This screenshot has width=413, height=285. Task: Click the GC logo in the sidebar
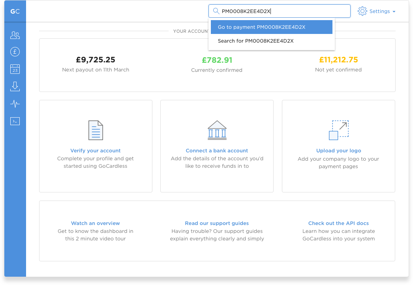(x=15, y=11)
